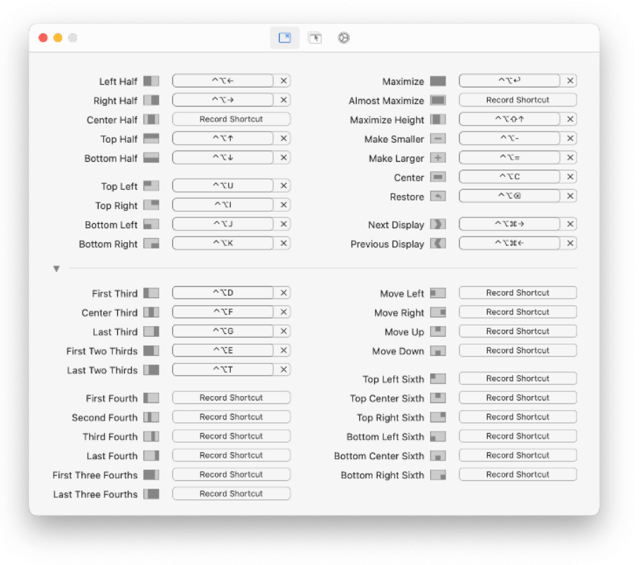639x565 pixels.
Task: Click the Center Half layout icon
Action: pyautogui.click(x=151, y=119)
